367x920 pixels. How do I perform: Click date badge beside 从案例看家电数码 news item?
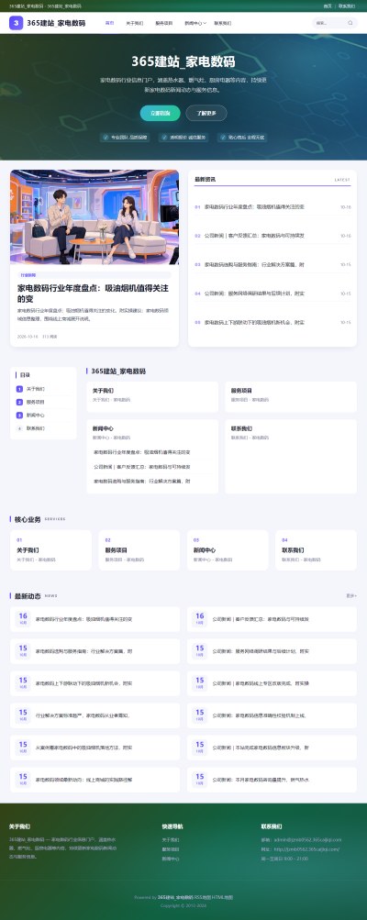[23, 747]
